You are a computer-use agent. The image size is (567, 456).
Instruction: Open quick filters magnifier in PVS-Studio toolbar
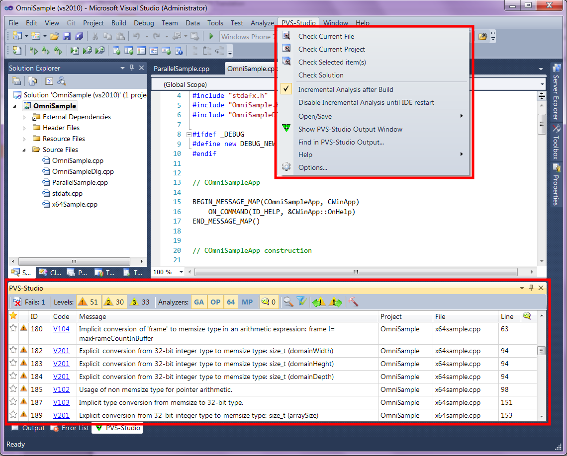[x=288, y=302]
